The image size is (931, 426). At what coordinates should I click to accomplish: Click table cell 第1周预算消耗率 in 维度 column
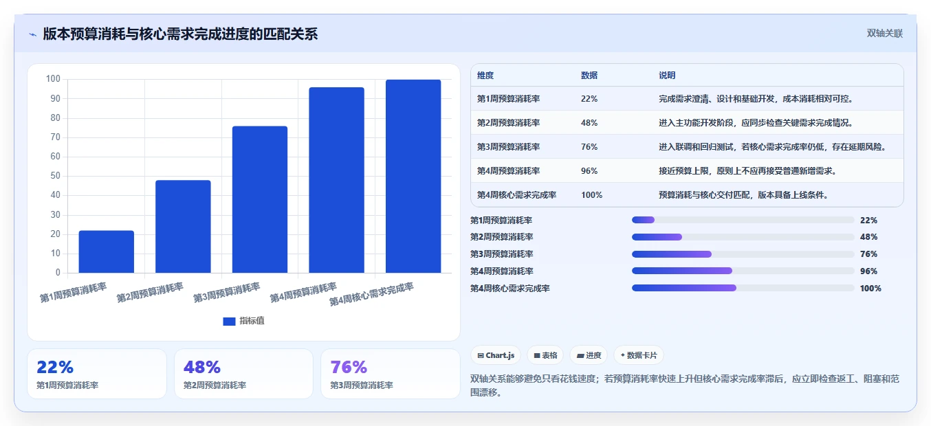(509, 99)
